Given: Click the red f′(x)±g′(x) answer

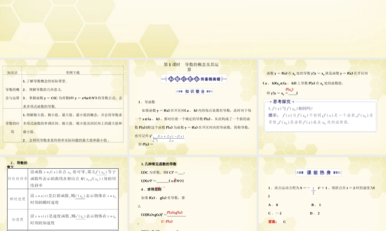Looking at the screenshot, I should click(174, 213).
